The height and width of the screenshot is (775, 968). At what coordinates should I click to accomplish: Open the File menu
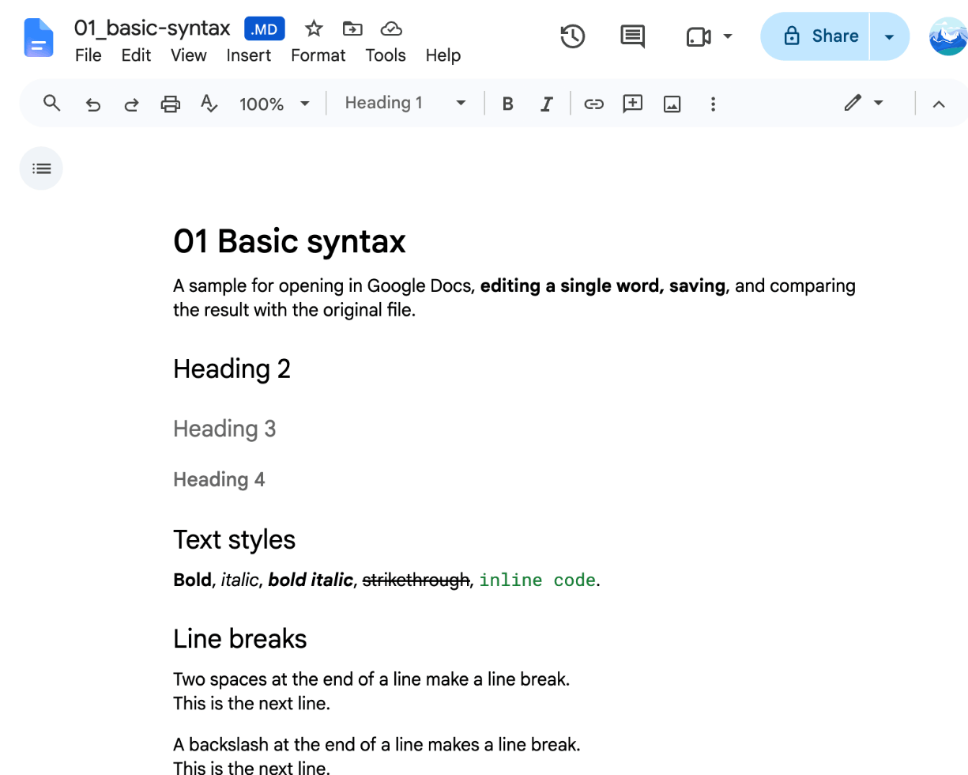88,55
